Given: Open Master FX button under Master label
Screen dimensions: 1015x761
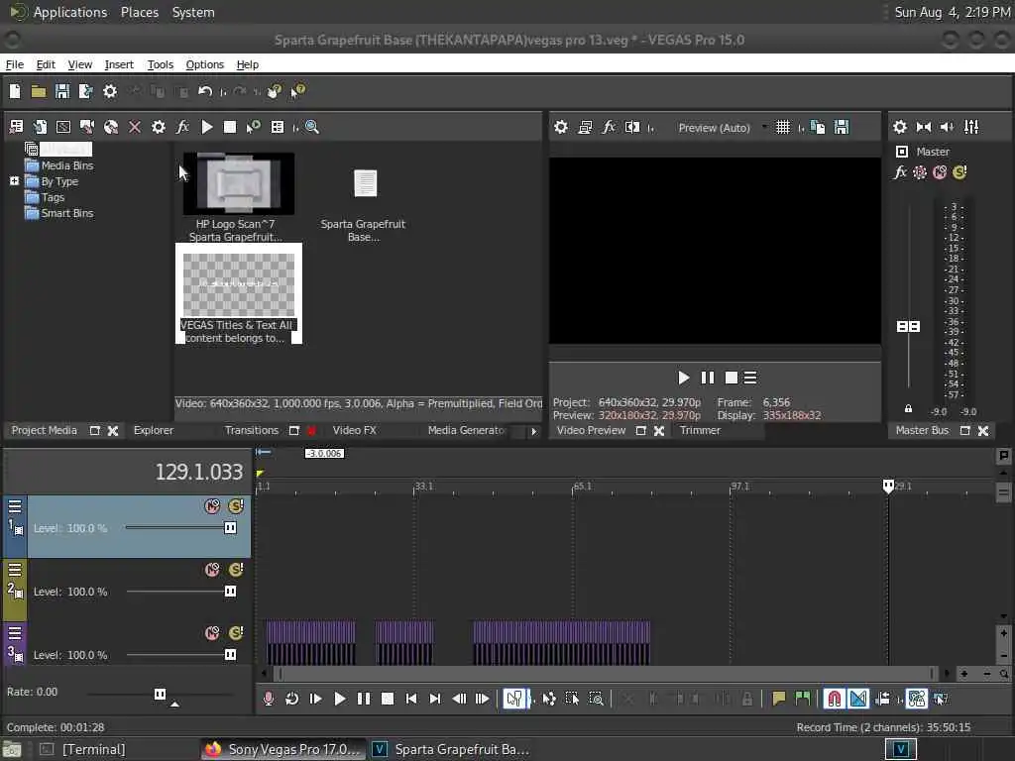Looking at the screenshot, I should (x=900, y=172).
